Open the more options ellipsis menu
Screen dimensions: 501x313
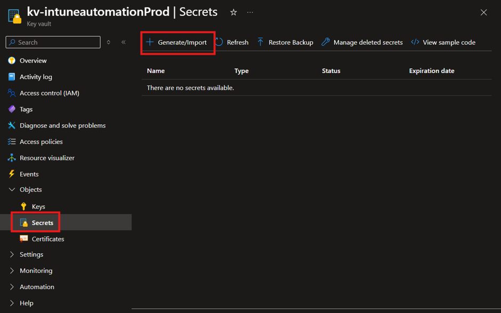250,12
